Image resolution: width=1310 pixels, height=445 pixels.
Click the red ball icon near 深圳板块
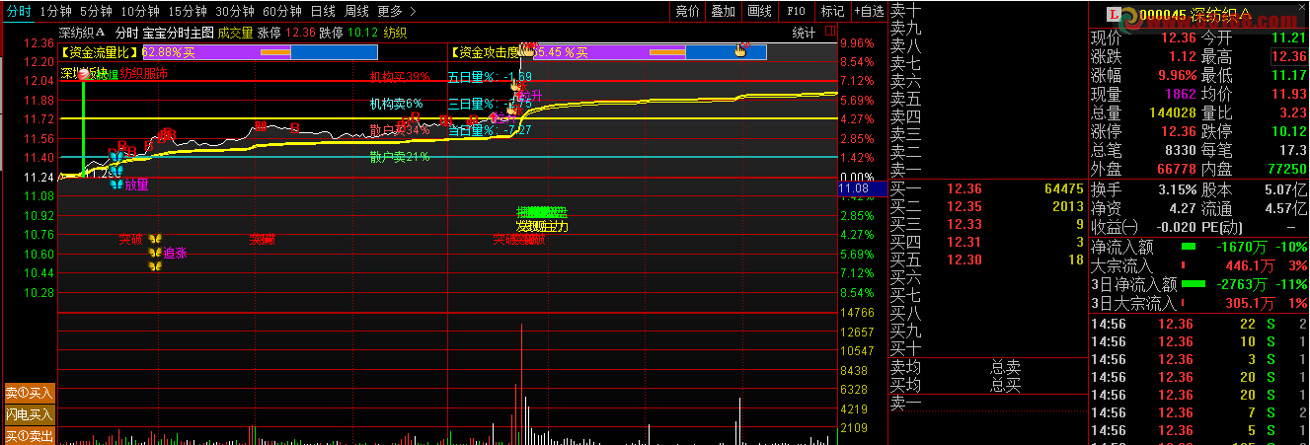tap(83, 74)
